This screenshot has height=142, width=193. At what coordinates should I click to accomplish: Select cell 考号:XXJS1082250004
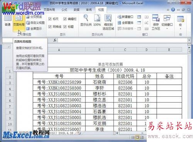click(x=59, y=111)
